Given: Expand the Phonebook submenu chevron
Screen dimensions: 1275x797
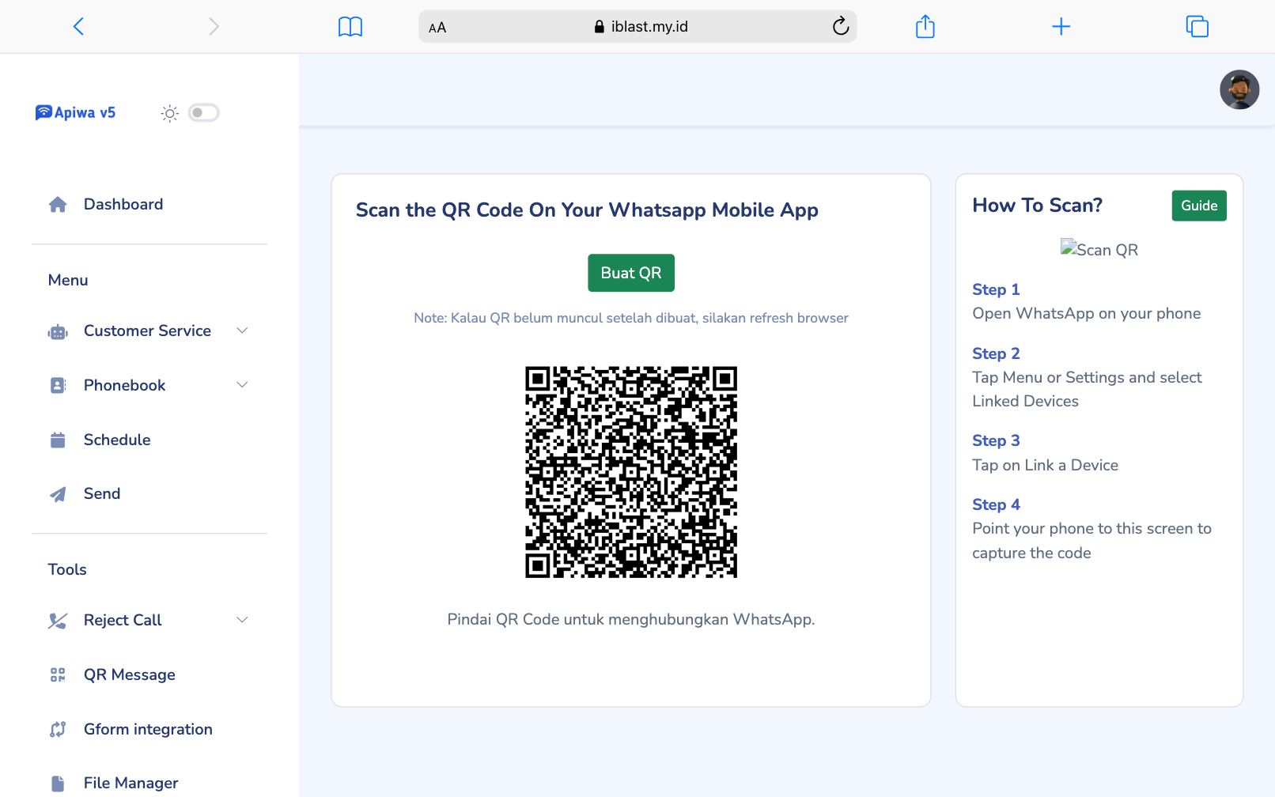Looking at the screenshot, I should (242, 385).
